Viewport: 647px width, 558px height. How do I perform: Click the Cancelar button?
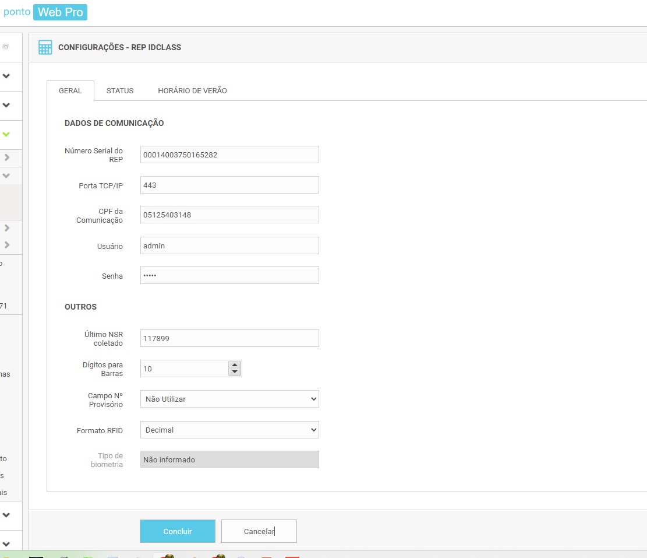(259, 531)
